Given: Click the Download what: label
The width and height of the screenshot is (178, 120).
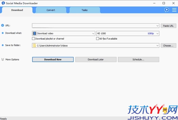Looking at the screenshot, I should [13, 33].
